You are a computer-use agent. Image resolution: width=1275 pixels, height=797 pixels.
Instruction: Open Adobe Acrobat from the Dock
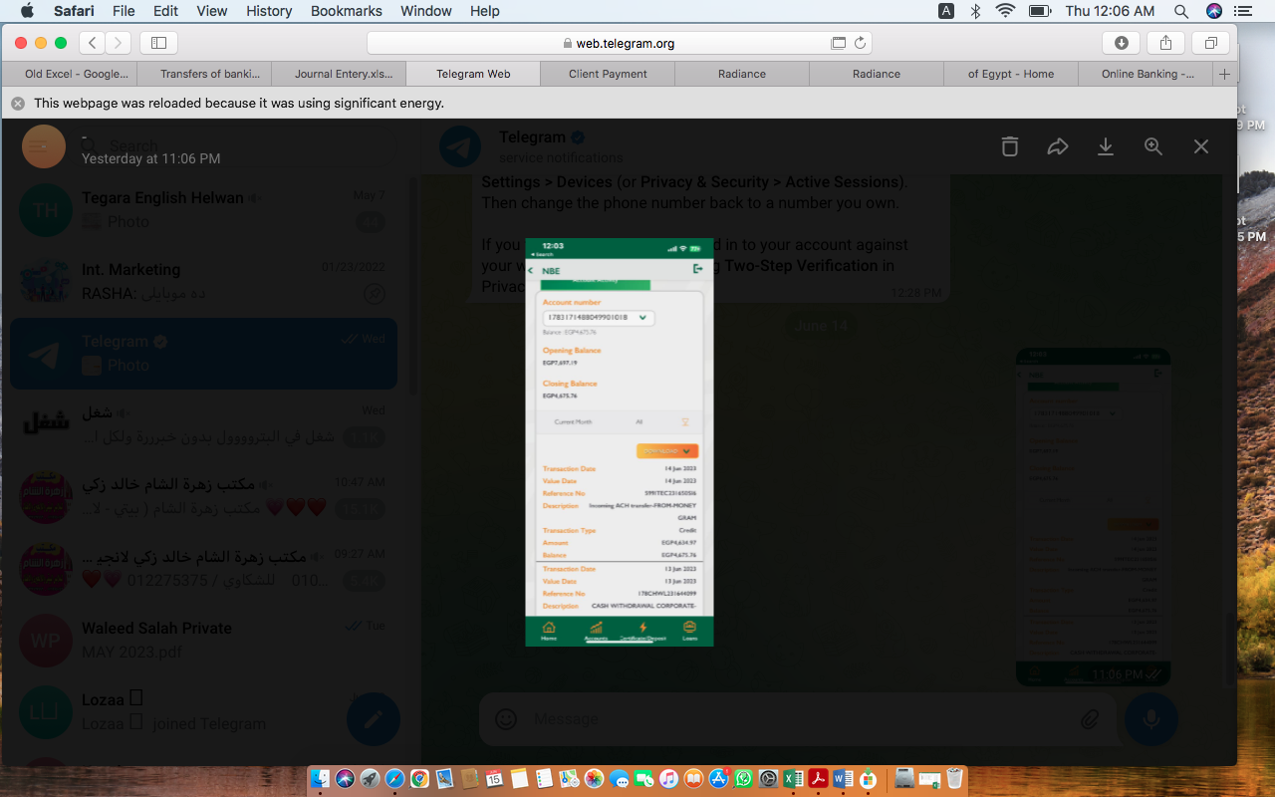tap(818, 779)
